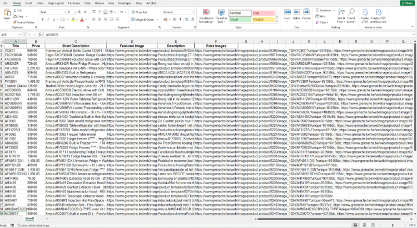Viewport: 417px width, 228px height.
Task: Switch to Page Layout view in status bar
Action: (364, 225)
